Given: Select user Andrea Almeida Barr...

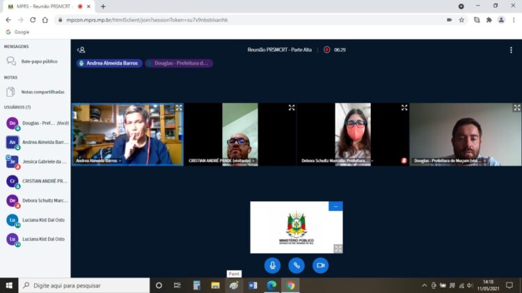Looking at the screenshot, I should click(x=37, y=143).
